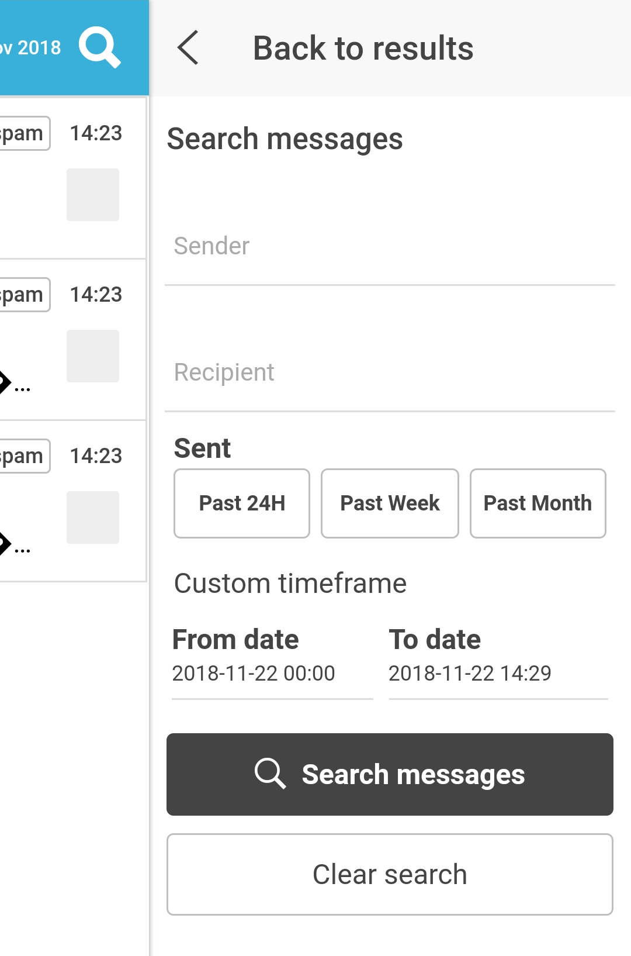Viewport: 631px width, 956px height.
Task: Check the third message's gray checkbox
Action: [x=93, y=517]
